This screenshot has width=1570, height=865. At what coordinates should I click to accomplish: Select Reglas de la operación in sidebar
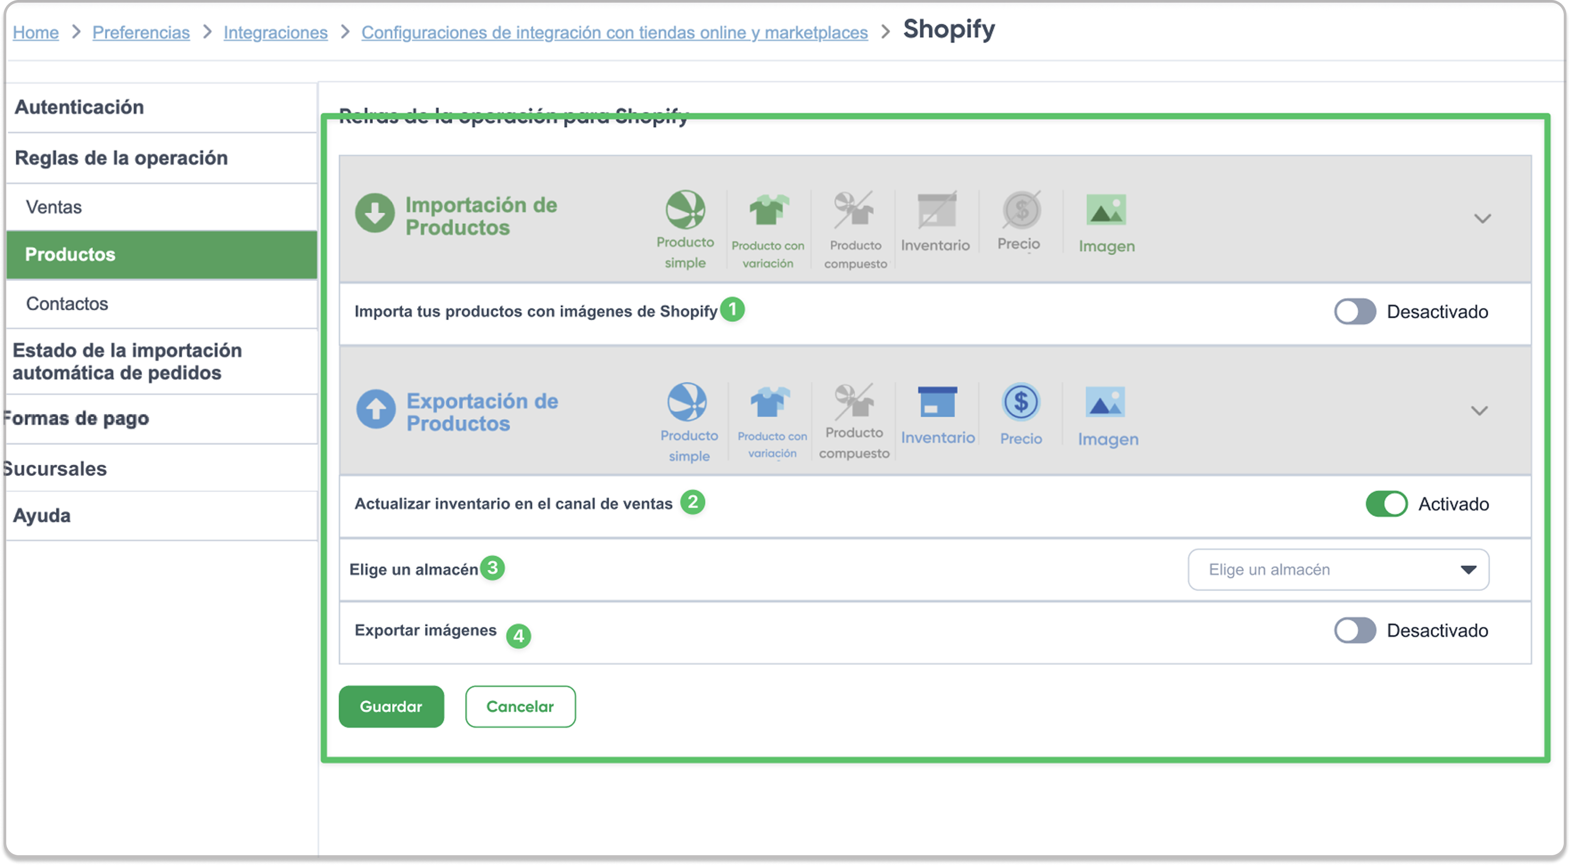[x=161, y=158]
